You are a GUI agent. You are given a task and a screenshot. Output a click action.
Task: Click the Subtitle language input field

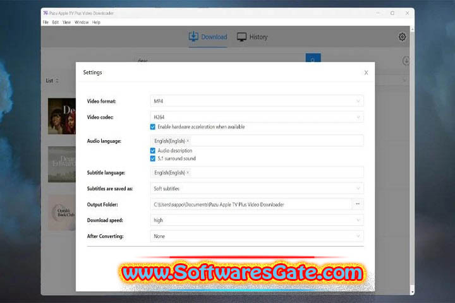click(x=257, y=172)
